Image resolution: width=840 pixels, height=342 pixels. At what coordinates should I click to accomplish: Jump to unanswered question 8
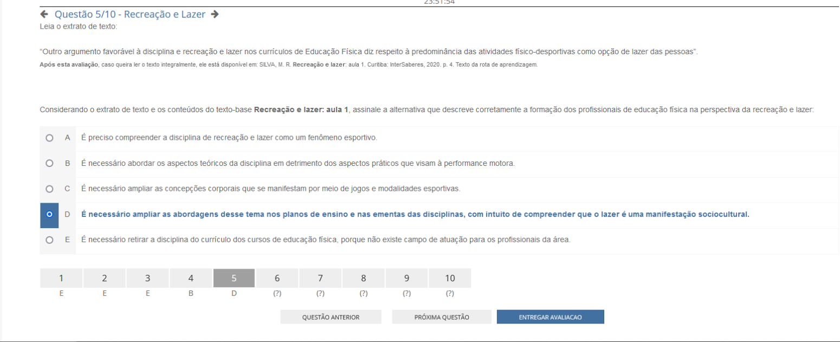[363, 278]
